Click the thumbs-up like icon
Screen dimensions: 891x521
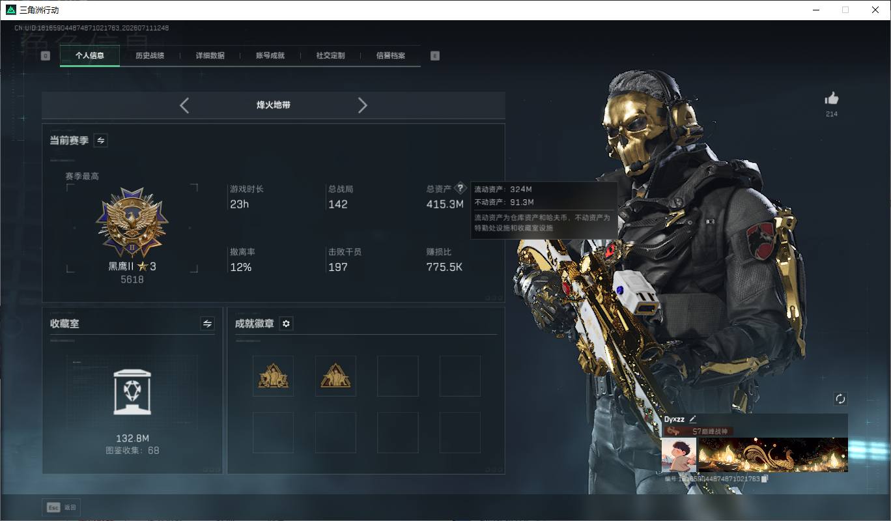832,98
